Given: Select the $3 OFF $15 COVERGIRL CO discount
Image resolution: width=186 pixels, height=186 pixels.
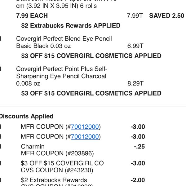Looking at the screenshot, I should pyautogui.click(x=62, y=163).
